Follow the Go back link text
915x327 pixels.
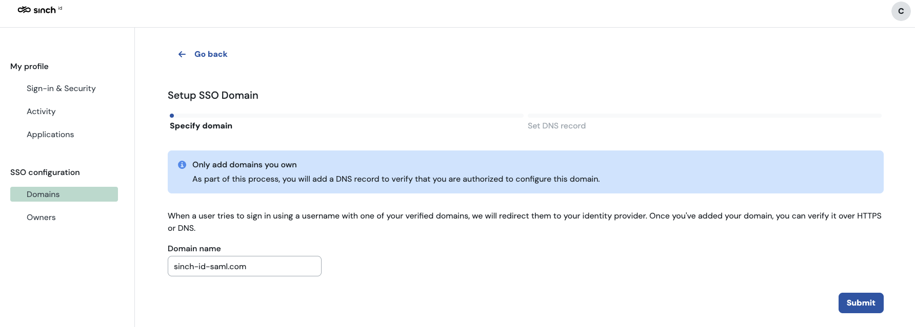coord(211,54)
